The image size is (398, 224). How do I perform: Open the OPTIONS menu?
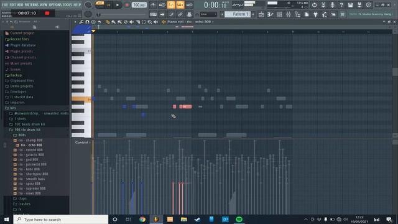(x=55, y=5)
